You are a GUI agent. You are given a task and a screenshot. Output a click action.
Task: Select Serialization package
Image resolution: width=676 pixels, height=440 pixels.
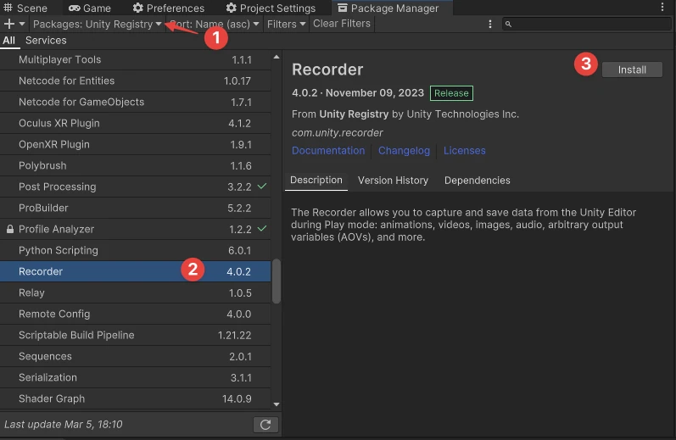[136, 377]
